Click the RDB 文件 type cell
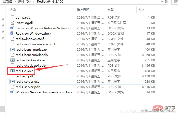178x116 pixels. [114, 17]
